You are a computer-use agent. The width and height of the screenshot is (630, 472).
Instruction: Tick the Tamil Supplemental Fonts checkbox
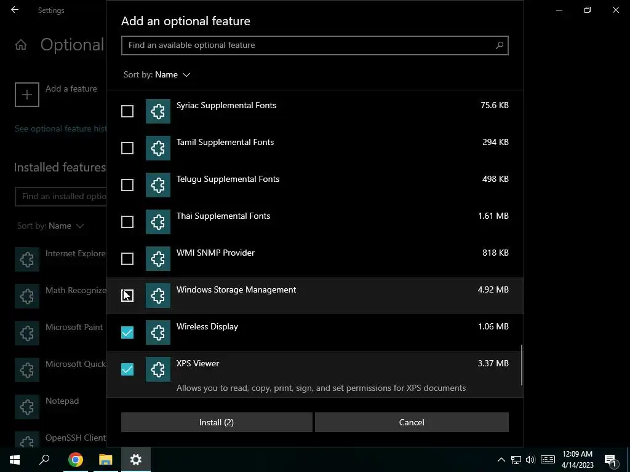point(127,148)
